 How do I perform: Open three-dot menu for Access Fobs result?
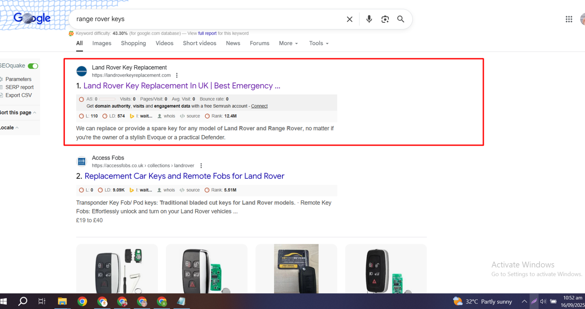201,166
